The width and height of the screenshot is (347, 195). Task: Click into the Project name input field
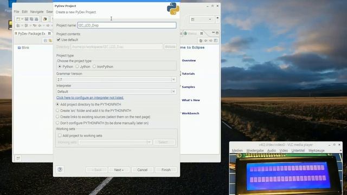(x=127, y=25)
